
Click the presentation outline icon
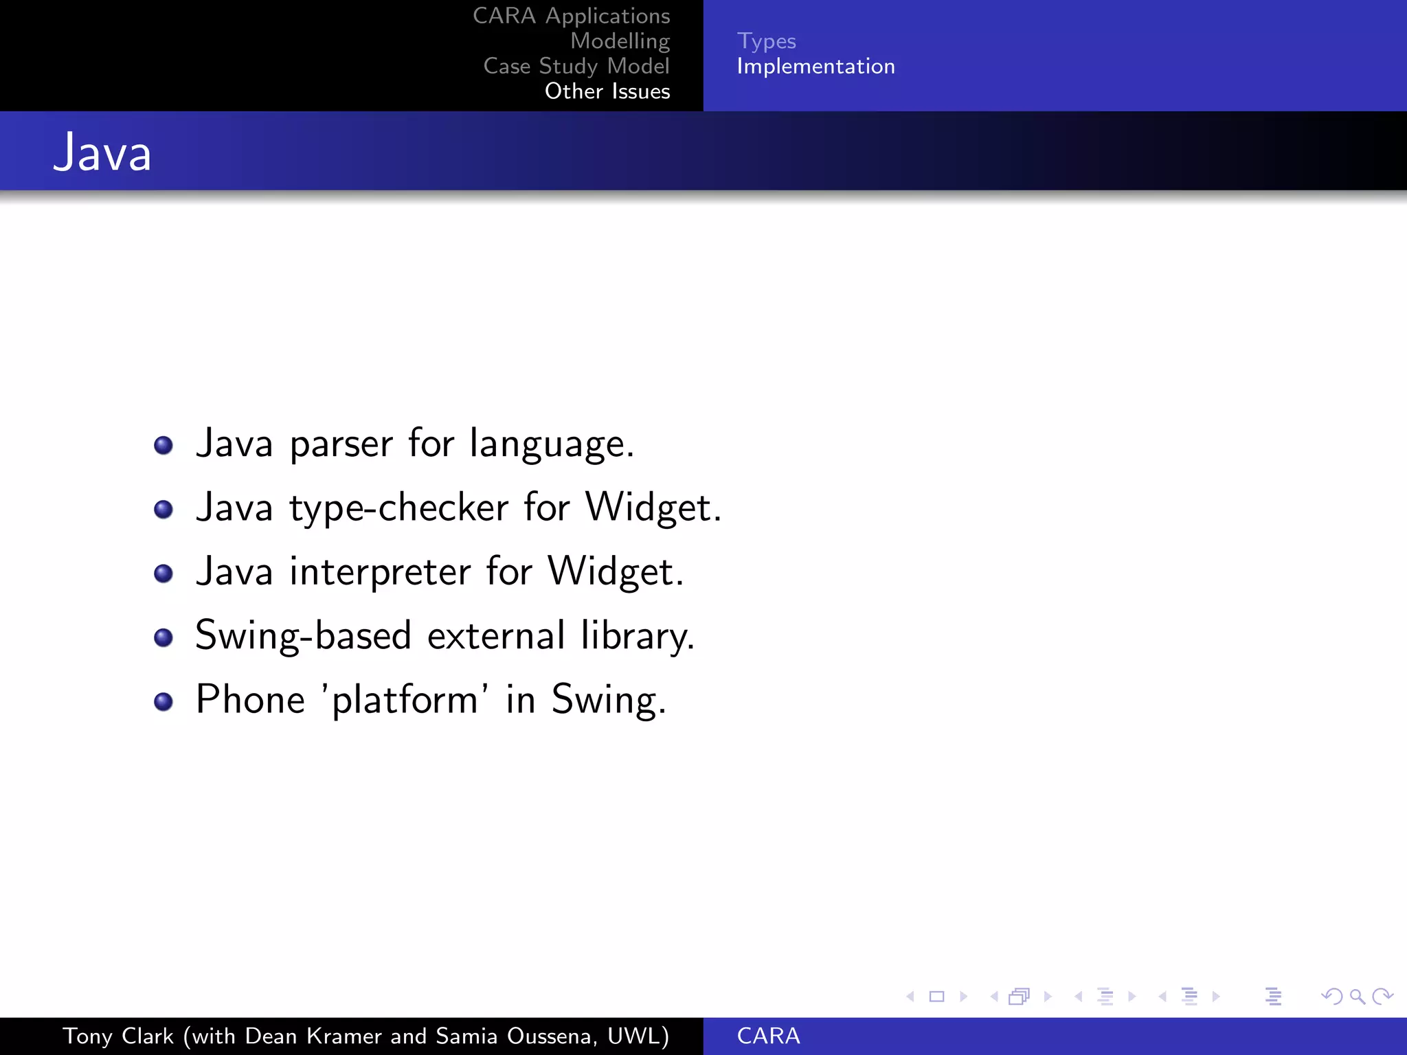point(1273,996)
